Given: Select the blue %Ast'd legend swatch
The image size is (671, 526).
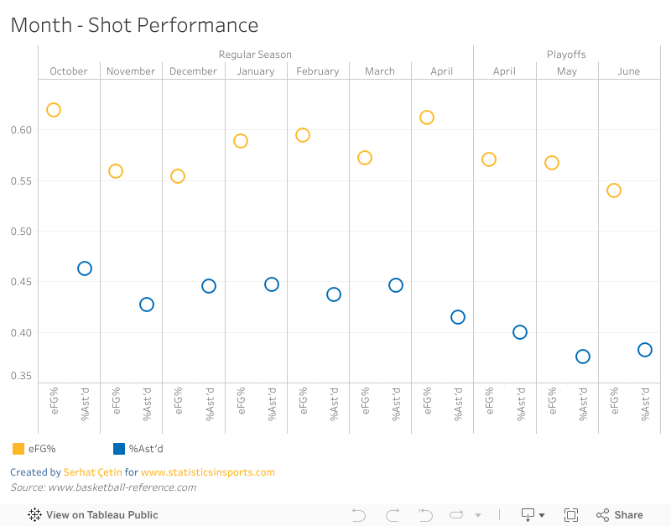Looking at the screenshot, I should 119,449.
